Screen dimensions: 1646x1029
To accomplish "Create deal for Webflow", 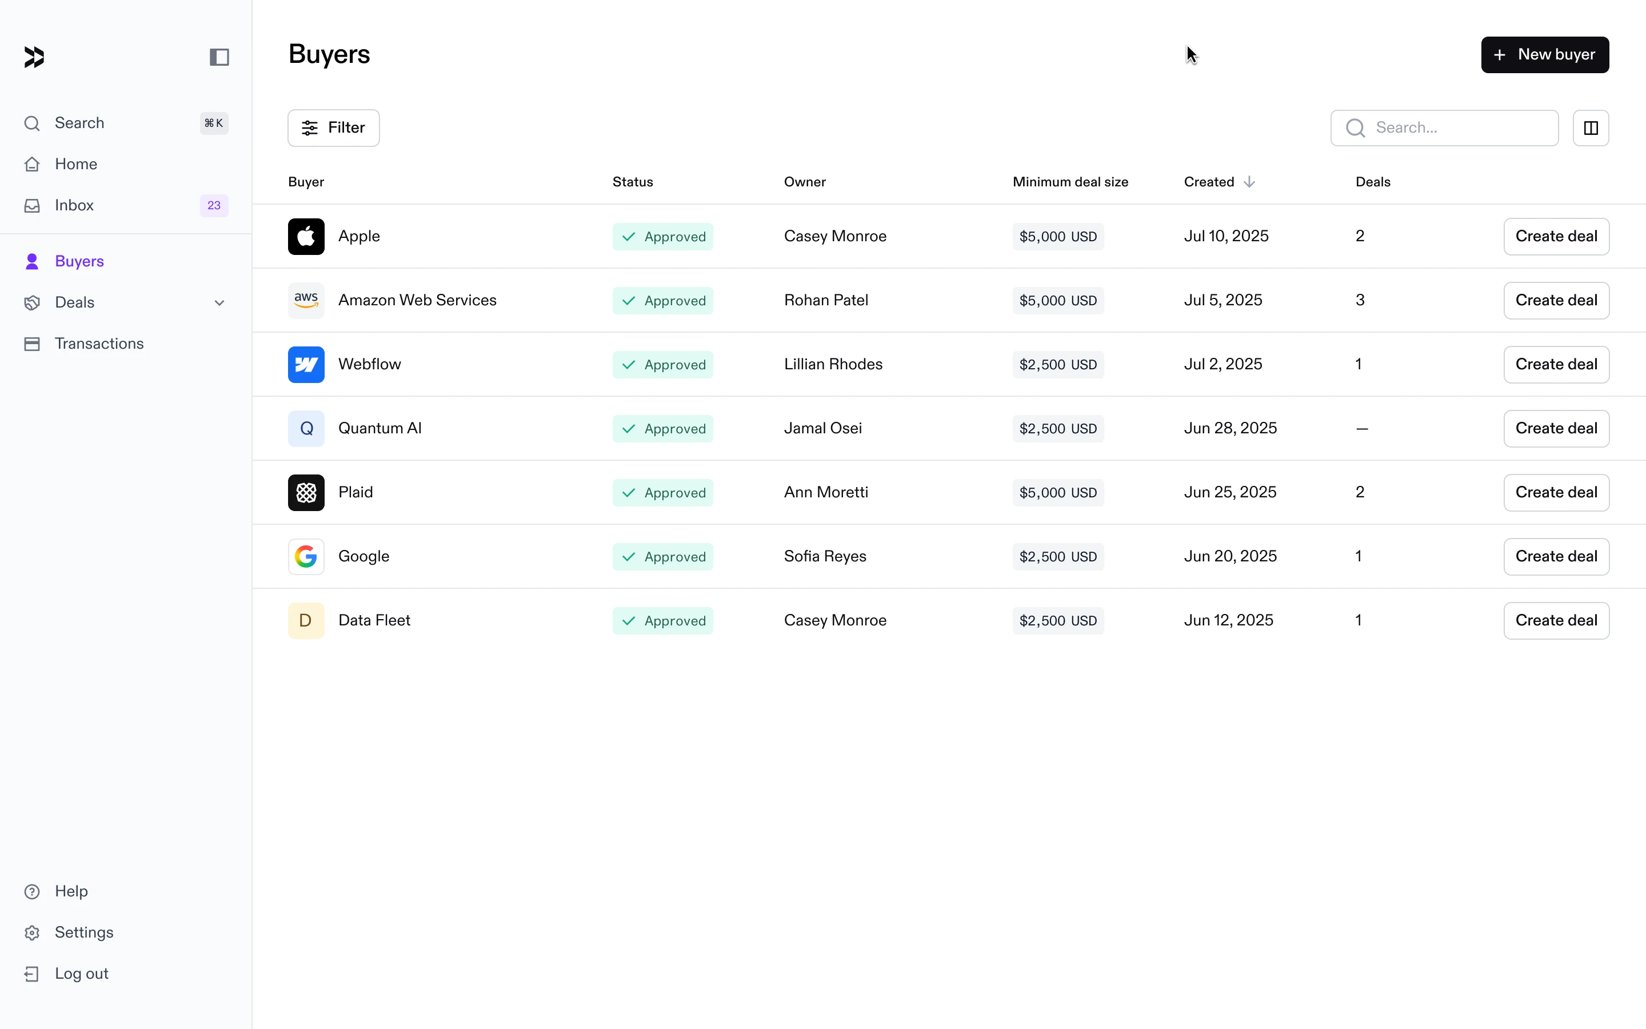I will click(1556, 364).
